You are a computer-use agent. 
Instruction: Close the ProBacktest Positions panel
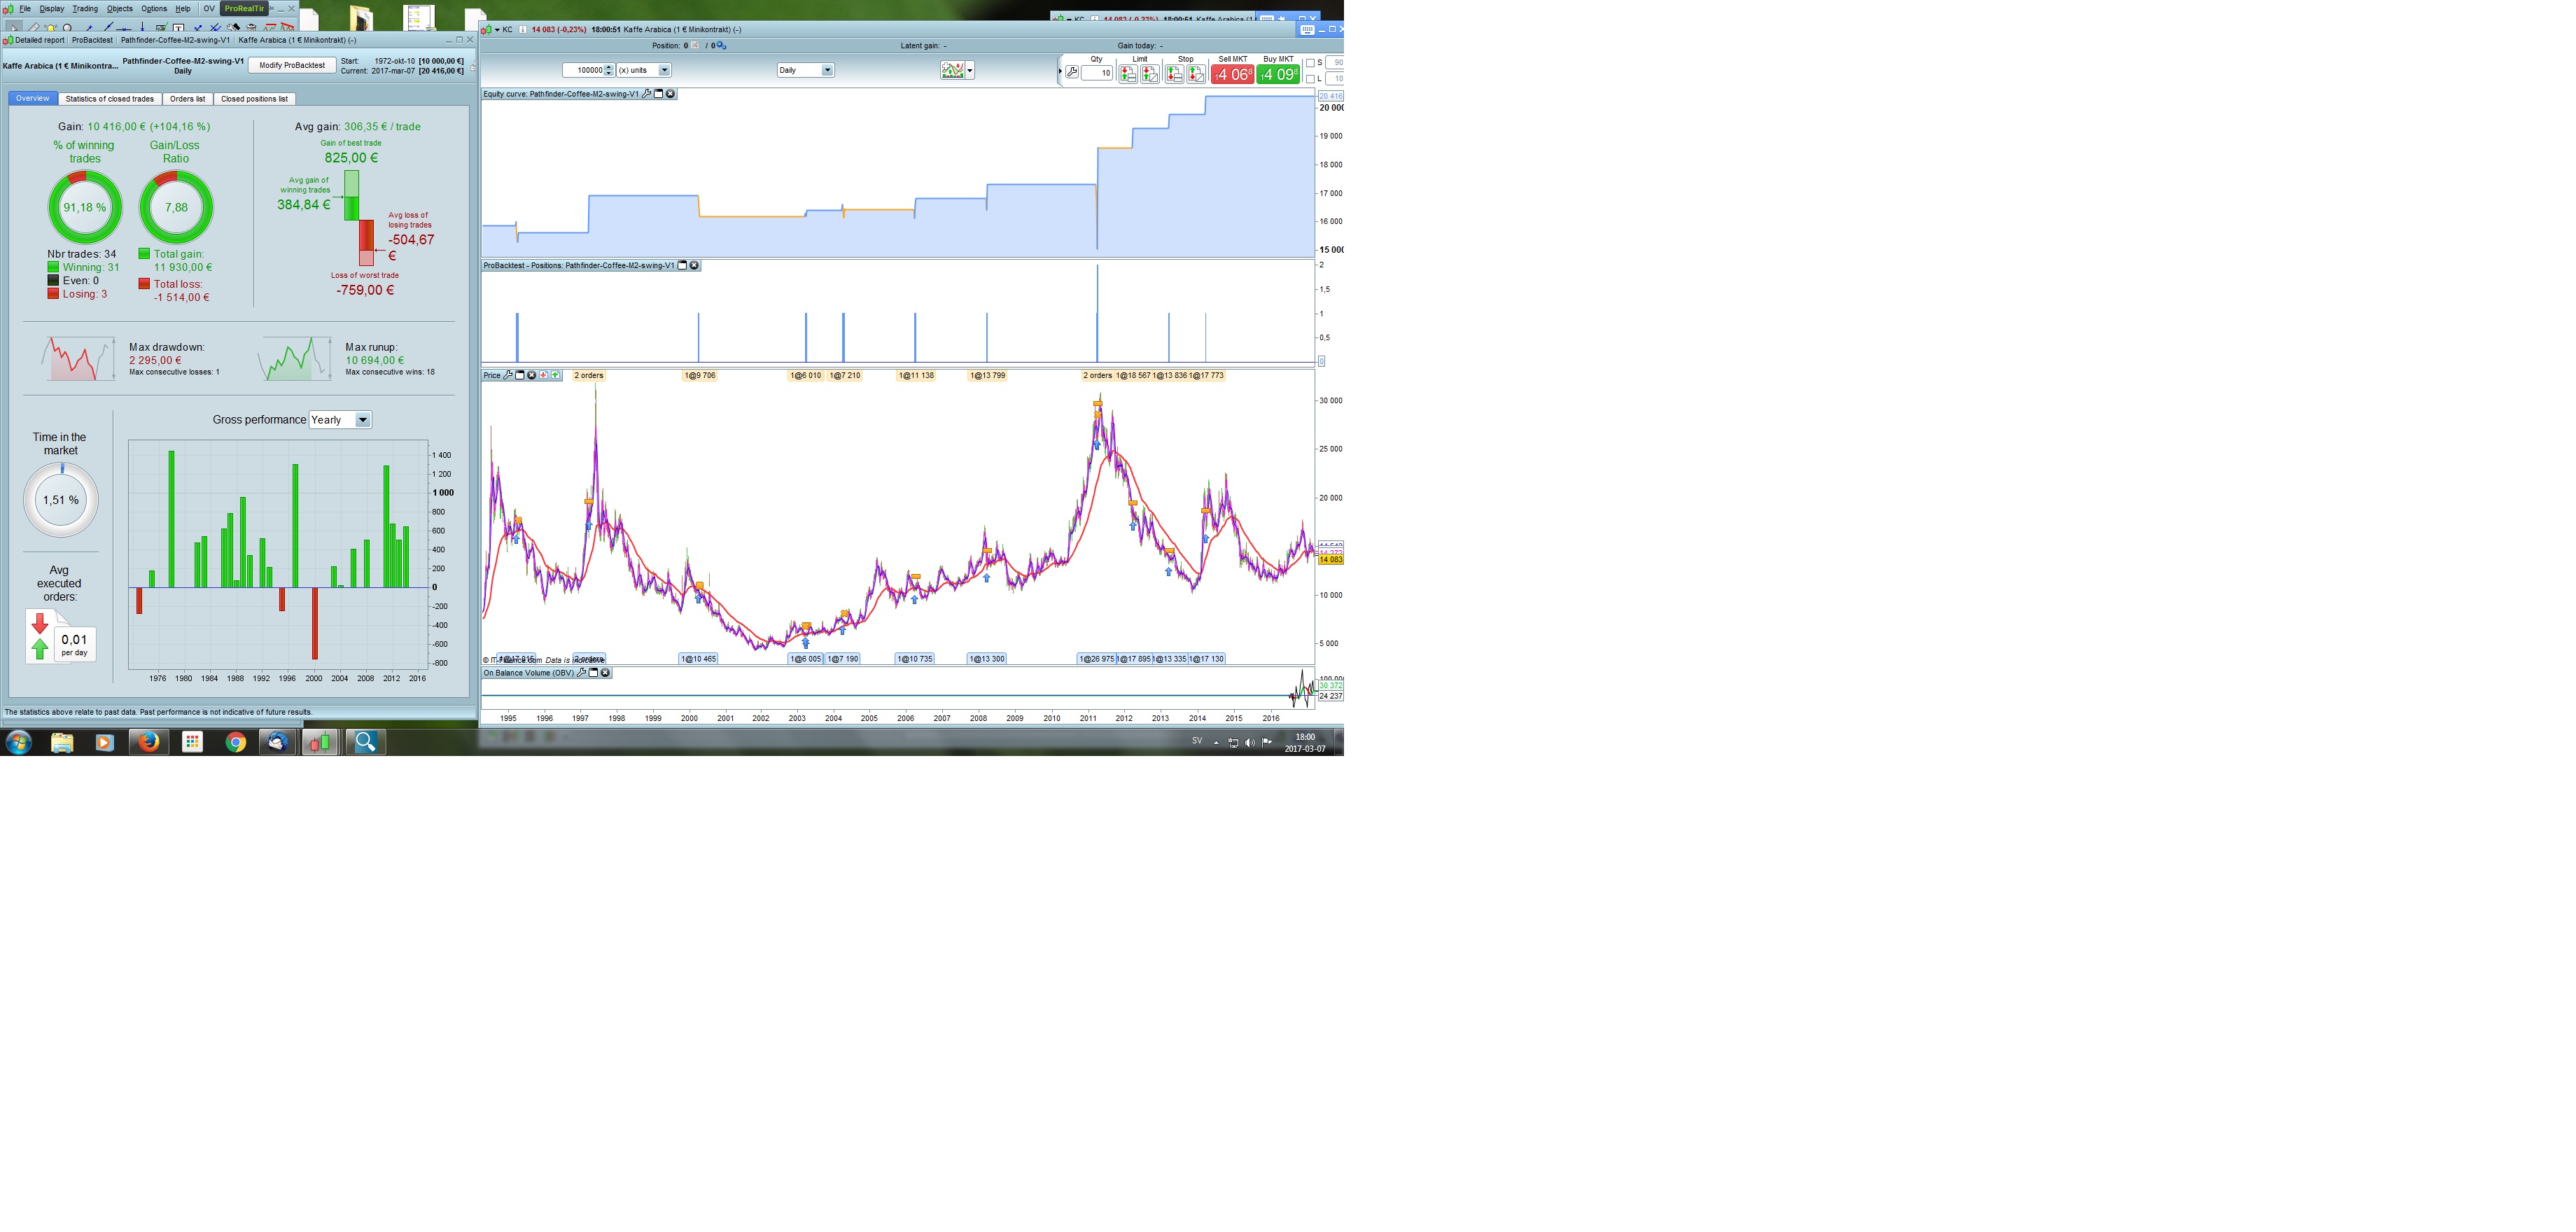coord(695,266)
